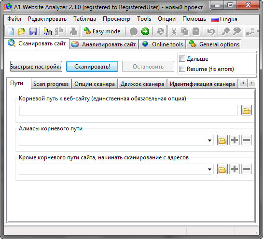Click the Сканировать! button
The height and width of the screenshot is (239, 263).
[x=92, y=67]
